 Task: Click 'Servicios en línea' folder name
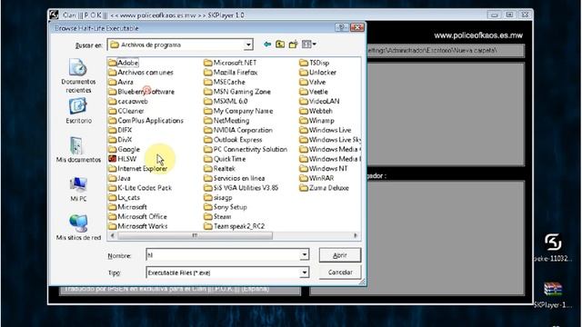(x=239, y=178)
